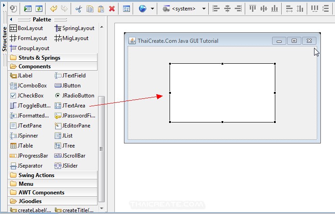Image resolution: width=335 pixels, height=214 pixels.
Task: Click the text area in design canvas
Action: click(222, 93)
